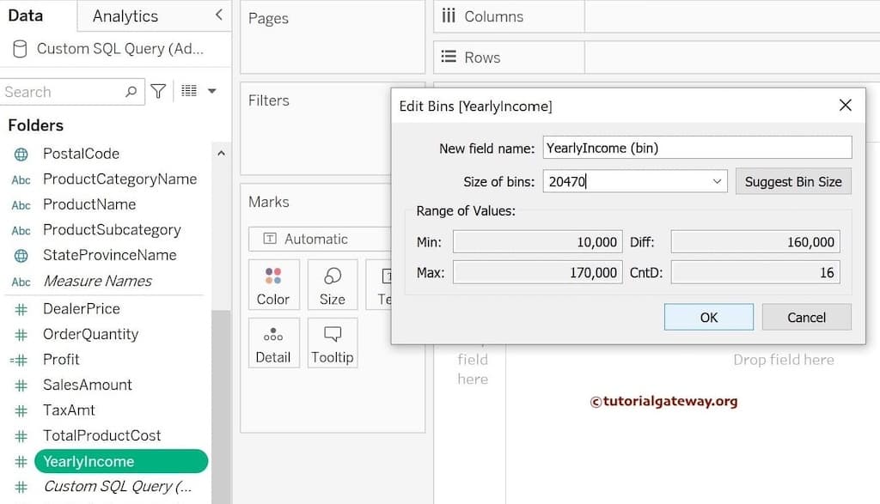Click the Detail mark icon
Image resolution: width=880 pixels, height=504 pixels.
coord(273,343)
